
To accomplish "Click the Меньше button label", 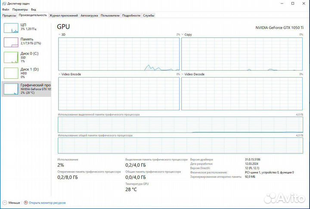I will (14, 203).
